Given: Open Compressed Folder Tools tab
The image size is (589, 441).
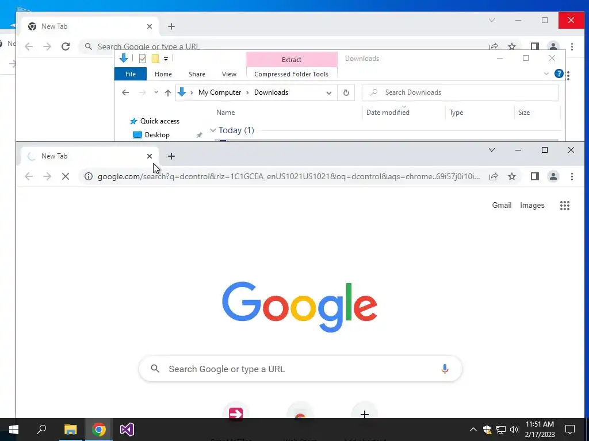Looking at the screenshot, I should pos(291,74).
